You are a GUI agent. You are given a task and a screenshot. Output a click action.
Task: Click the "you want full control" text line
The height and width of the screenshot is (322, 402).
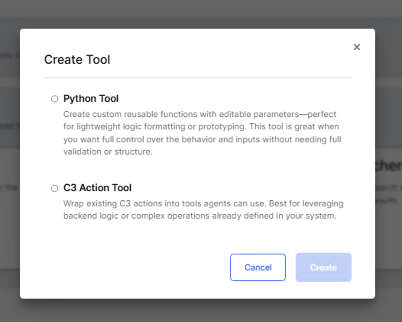(202, 139)
